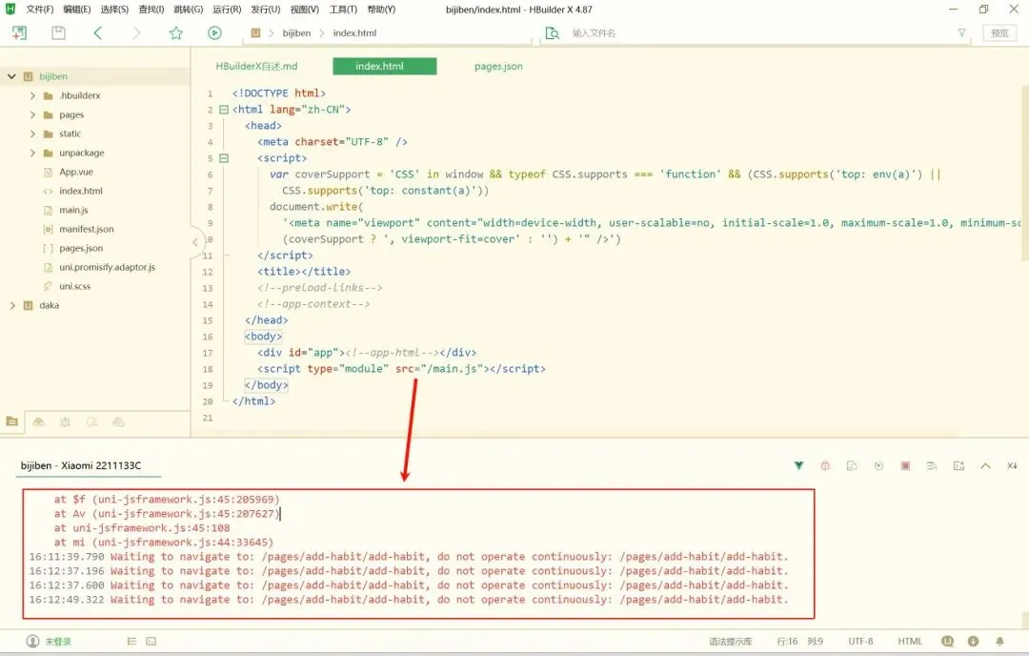Click the bookmark star icon
The width and height of the screenshot is (1029, 656).
tap(176, 32)
